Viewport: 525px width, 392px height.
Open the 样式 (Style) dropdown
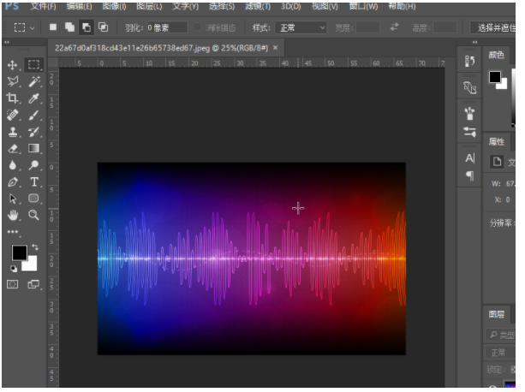click(x=299, y=27)
